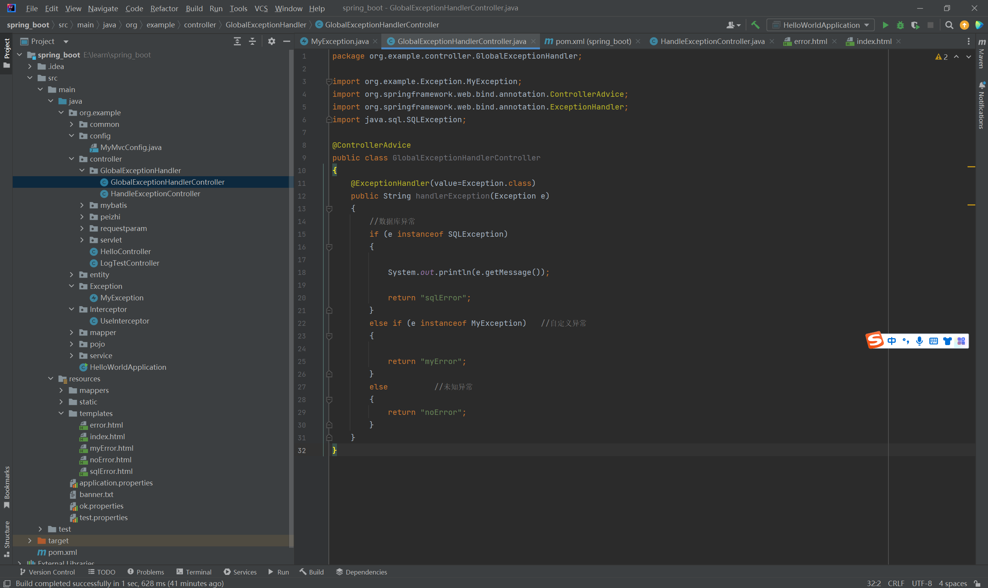Click Collapse All in Project panel
This screenshot has width=988, height=588.
[252, 41]
